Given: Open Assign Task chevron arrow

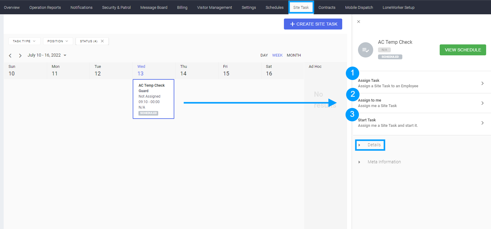Looking at the screenshot, I should [x=482, y=83].
